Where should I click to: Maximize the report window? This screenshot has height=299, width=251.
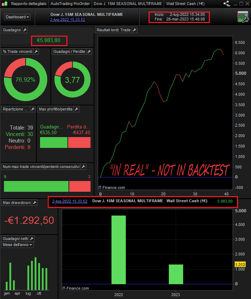pos(241,4)
